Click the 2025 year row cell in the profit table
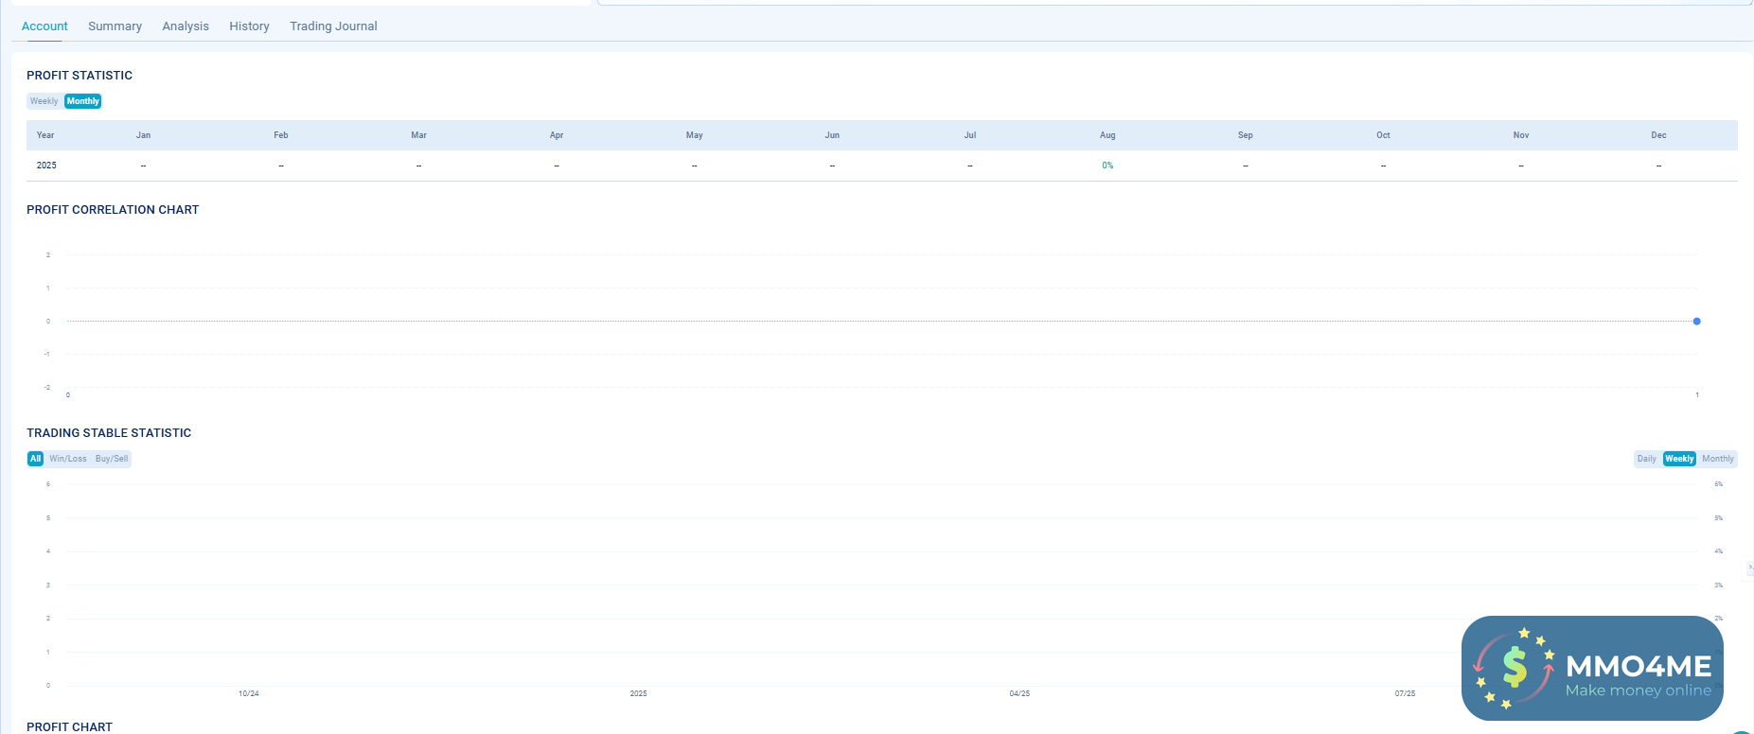Screen dimensions: 1754x734 coord(46,166)
